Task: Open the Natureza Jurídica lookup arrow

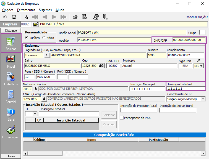Action: pyautogui.click(x=36, y=89)
